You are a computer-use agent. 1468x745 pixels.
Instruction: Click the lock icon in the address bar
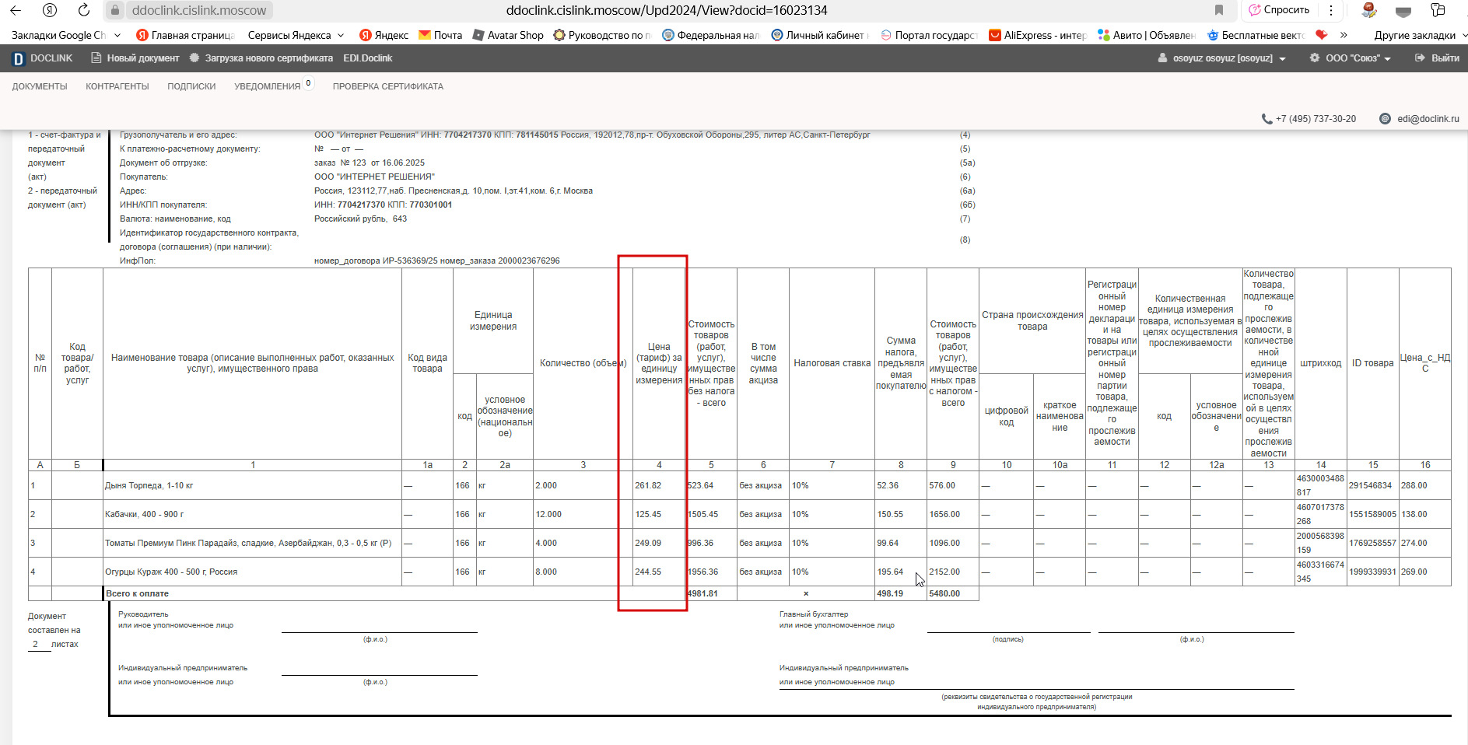(x=114, y=10)
